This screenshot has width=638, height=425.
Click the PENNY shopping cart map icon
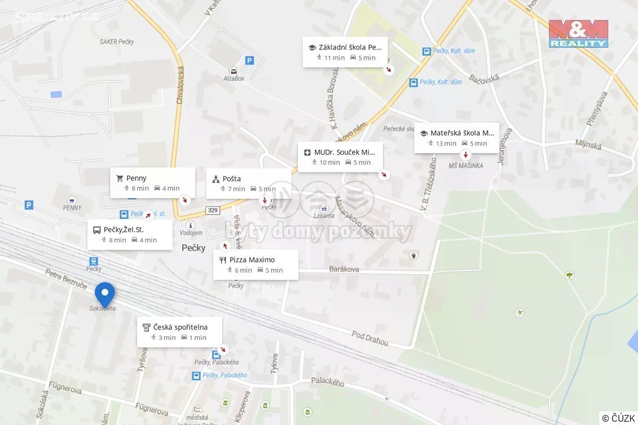pyautogui.click(x=72, y=200)
